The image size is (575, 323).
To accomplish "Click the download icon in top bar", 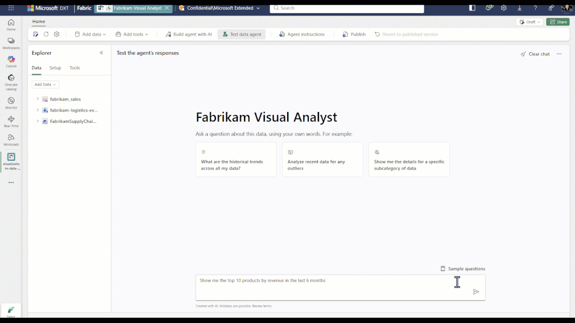I will (520, 7).
